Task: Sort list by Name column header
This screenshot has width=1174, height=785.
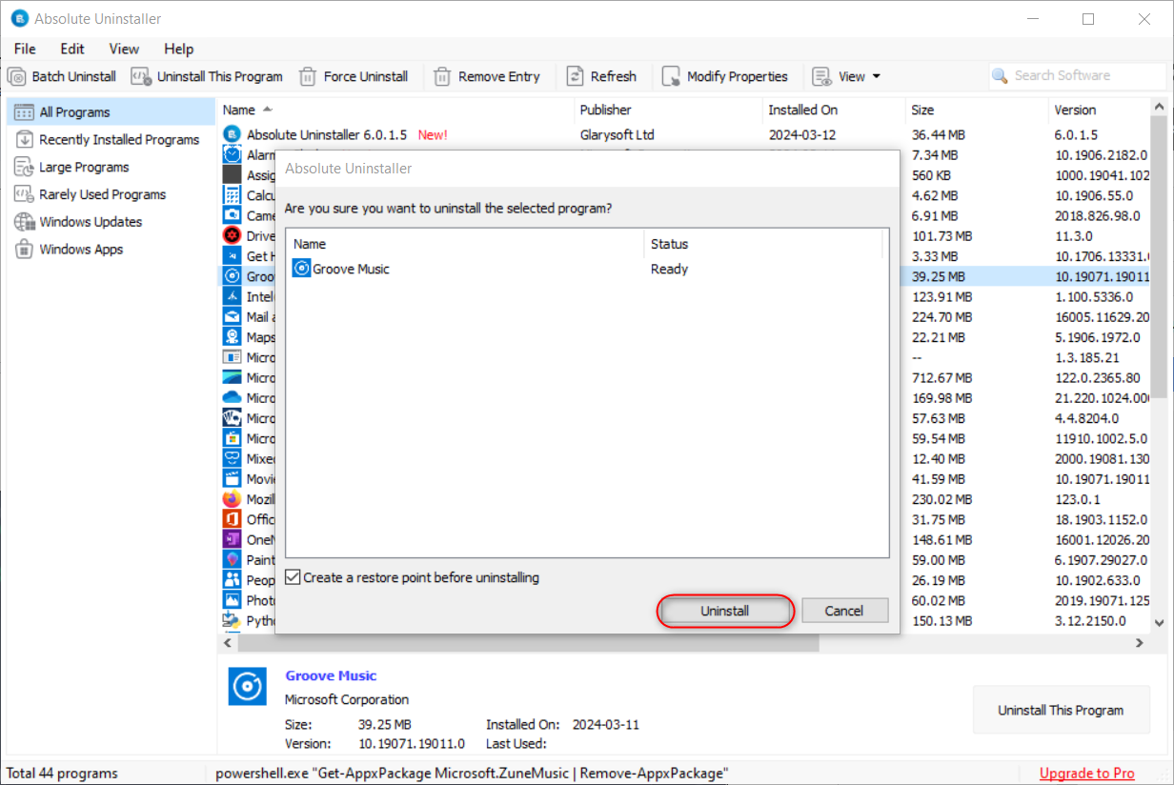Action: [395, 110]
